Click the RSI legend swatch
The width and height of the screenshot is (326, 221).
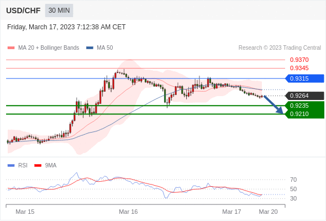tap(11, 166)
